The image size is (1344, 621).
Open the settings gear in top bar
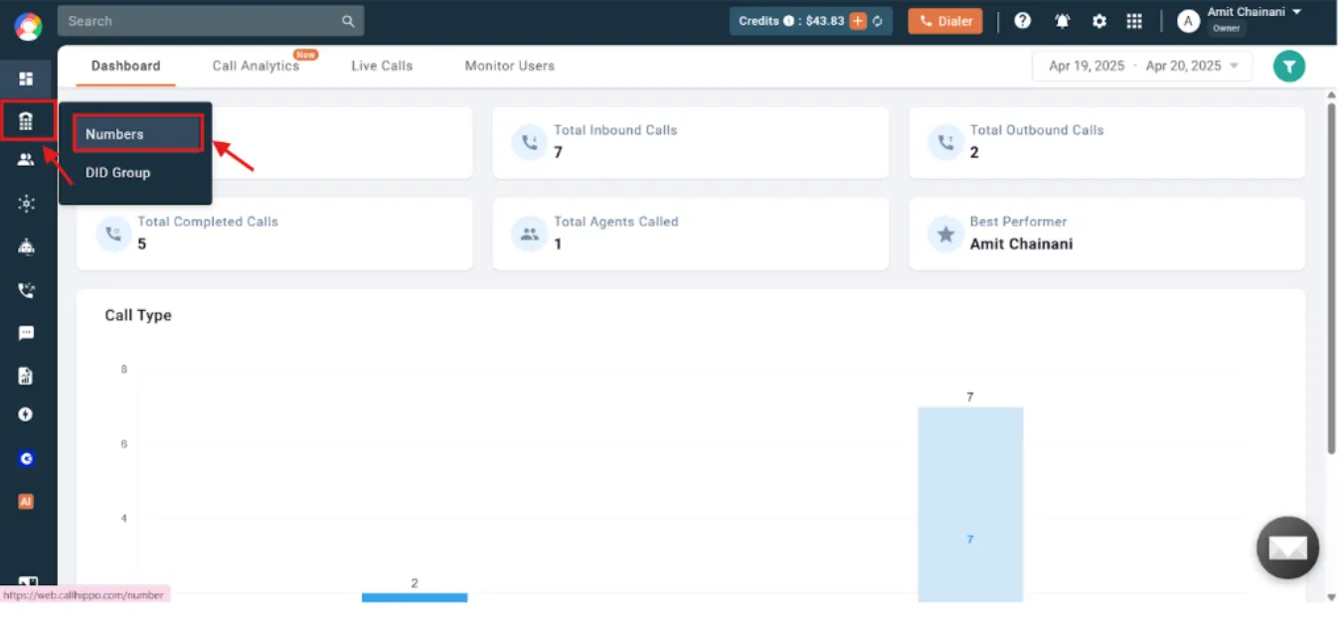coord(1098,20)
